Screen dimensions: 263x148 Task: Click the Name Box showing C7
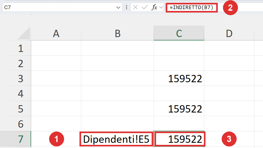[62, 7]
